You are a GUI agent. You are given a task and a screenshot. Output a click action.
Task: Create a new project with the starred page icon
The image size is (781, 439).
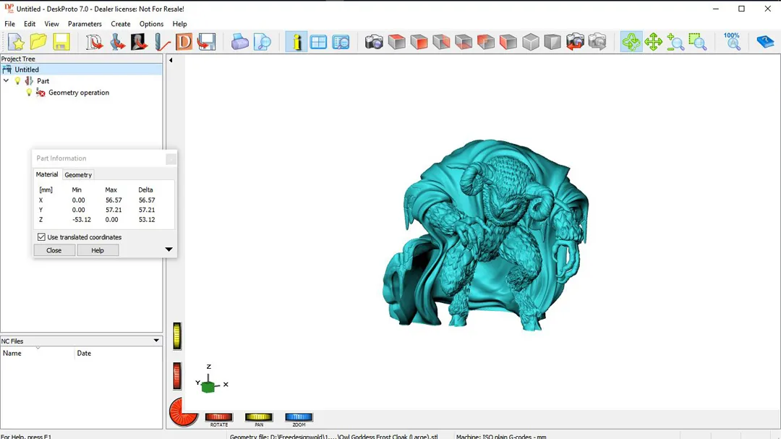coord(17,42)
